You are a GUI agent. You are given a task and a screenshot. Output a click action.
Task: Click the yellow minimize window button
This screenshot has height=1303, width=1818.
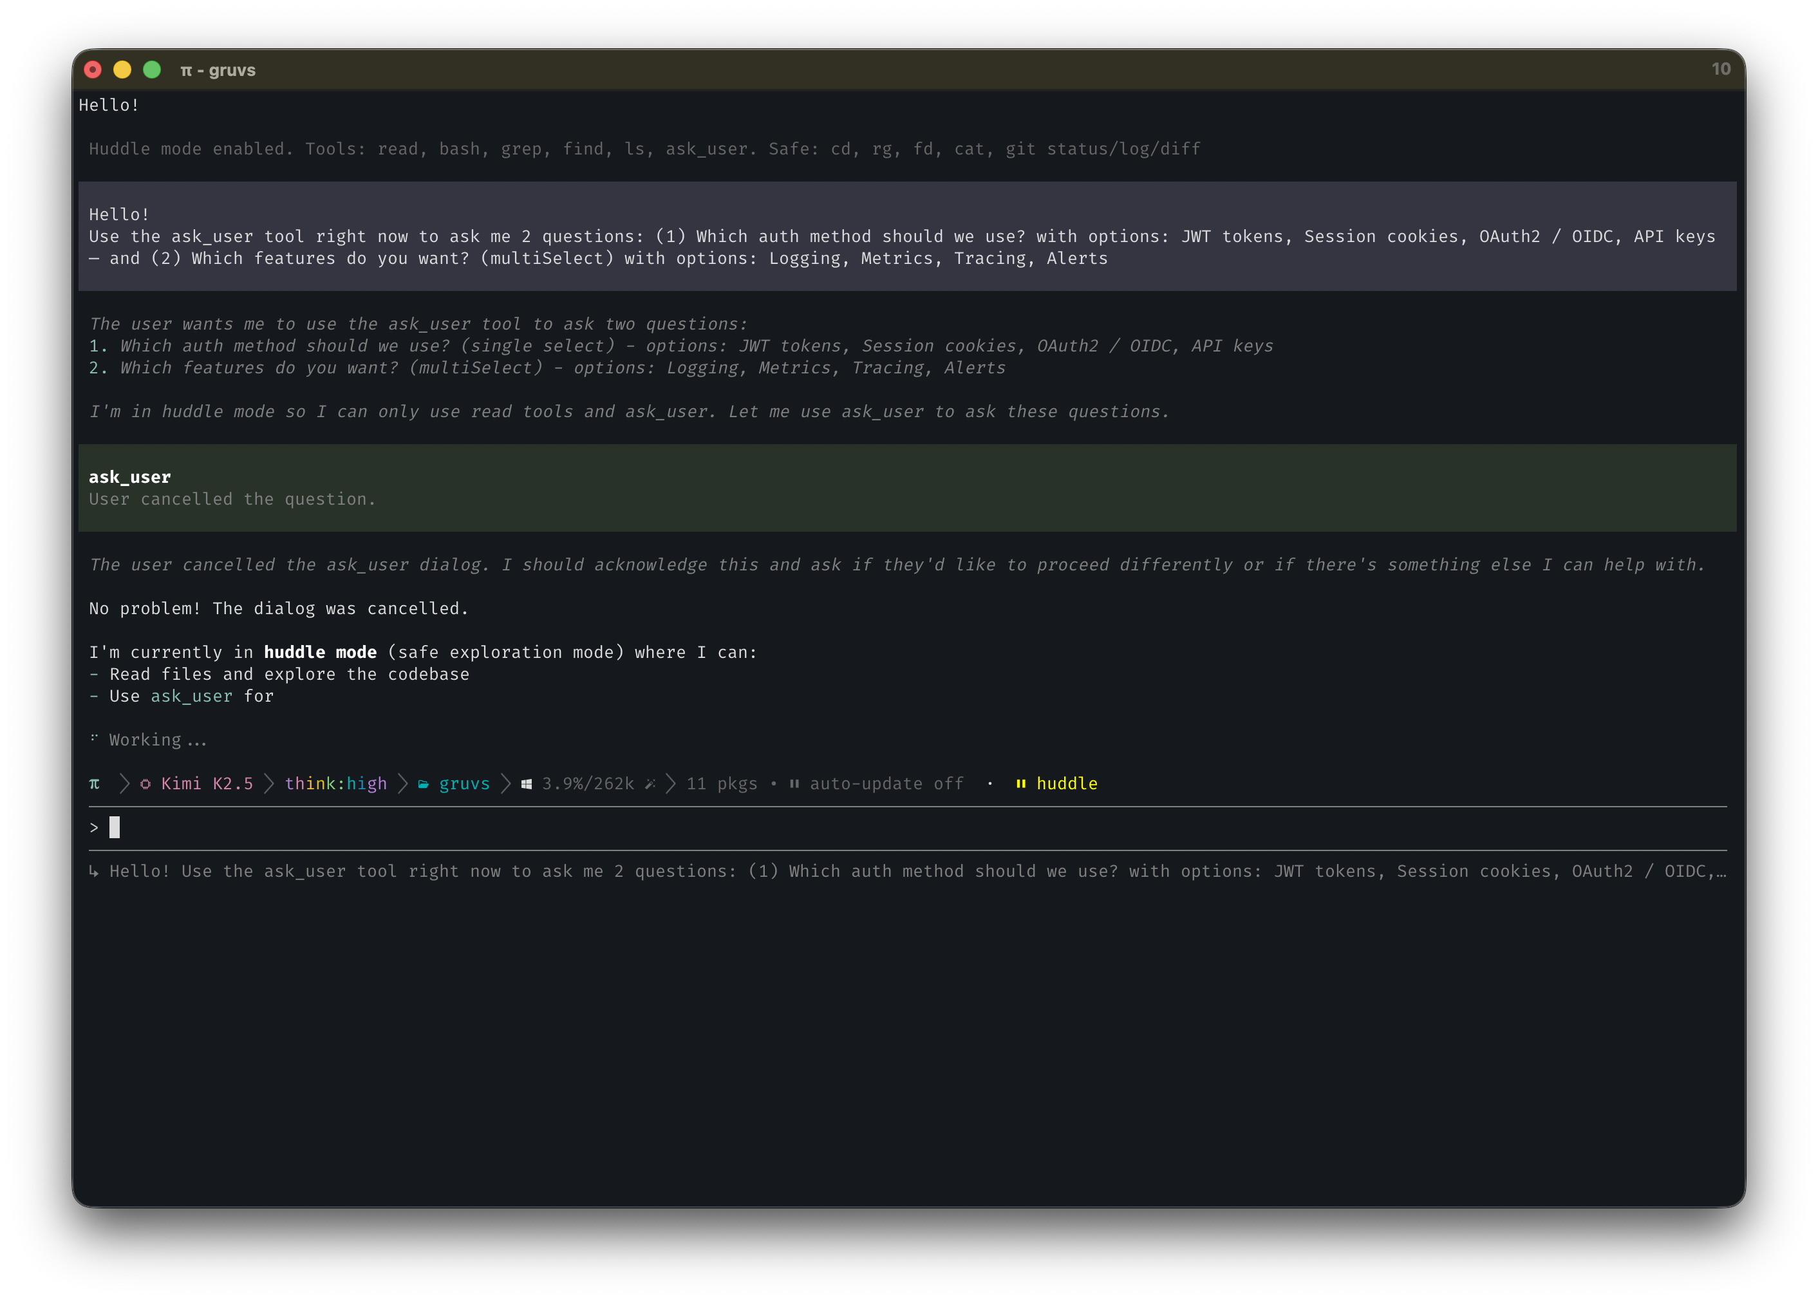122,70
